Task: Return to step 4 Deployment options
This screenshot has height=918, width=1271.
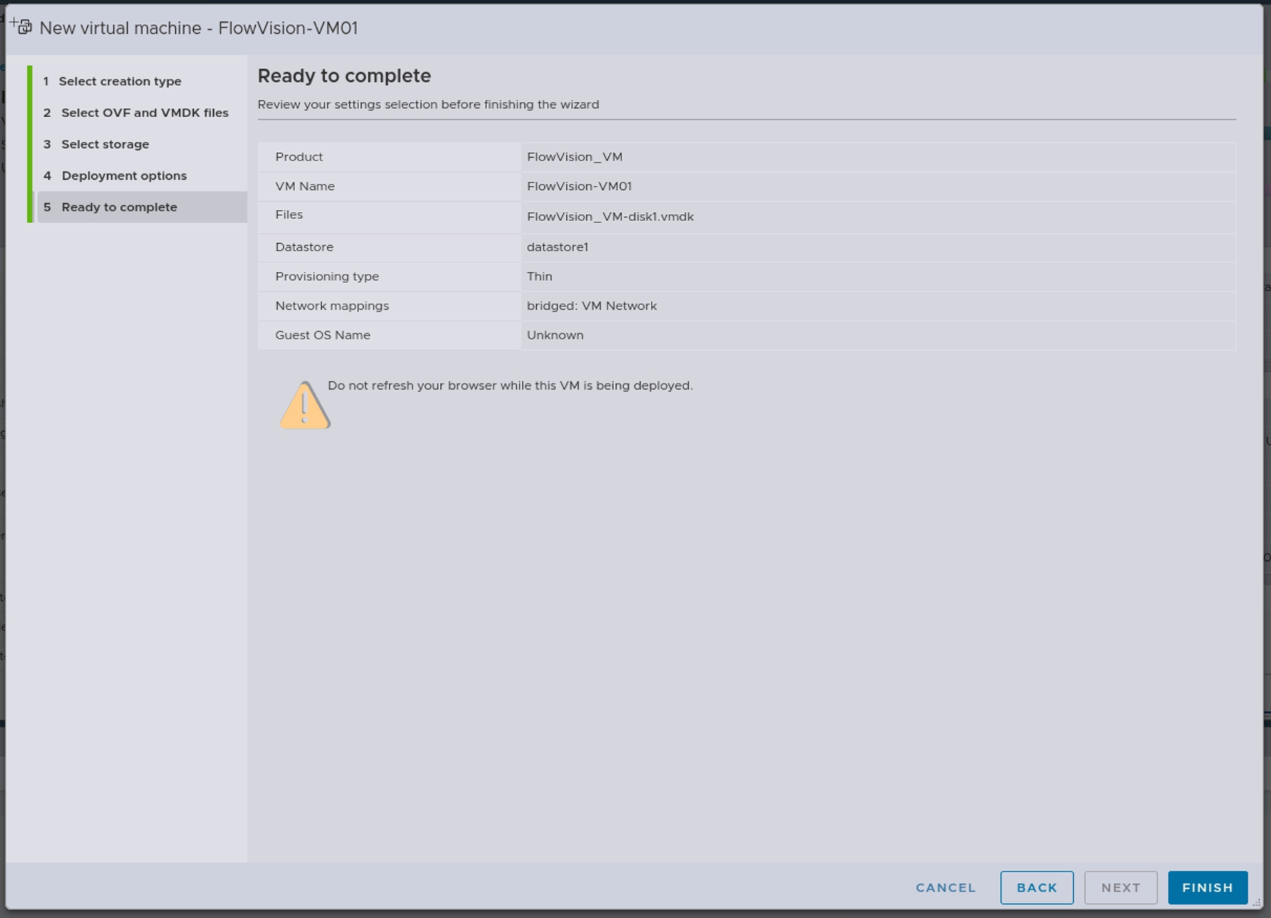Action: 124,176
